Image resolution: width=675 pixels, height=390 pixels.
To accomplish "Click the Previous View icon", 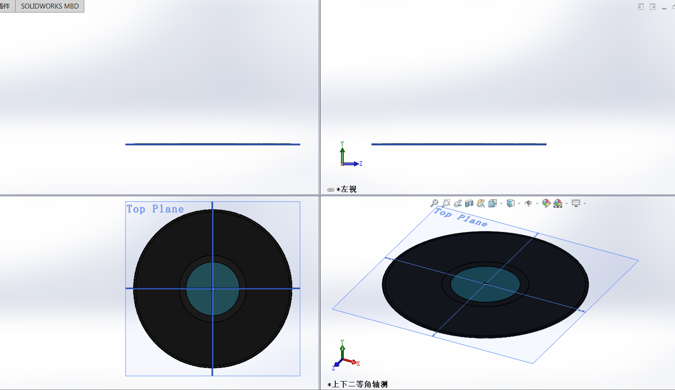I will [458, 203].
